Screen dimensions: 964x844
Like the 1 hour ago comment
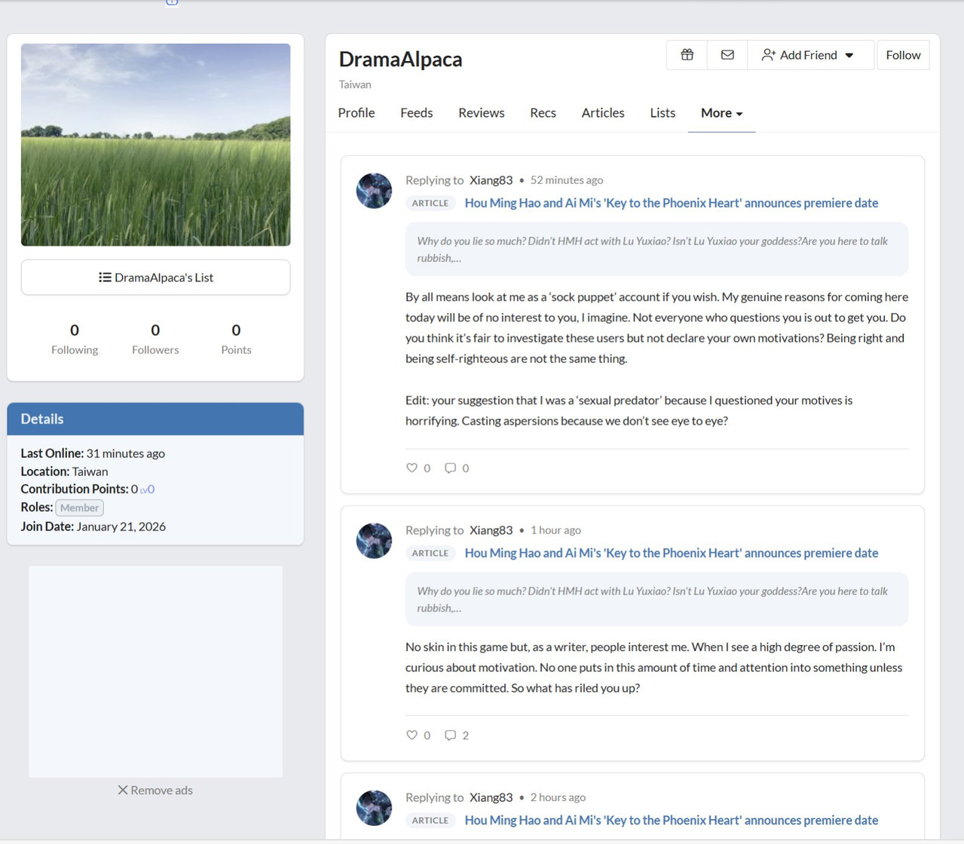click(x=412, y=735)
